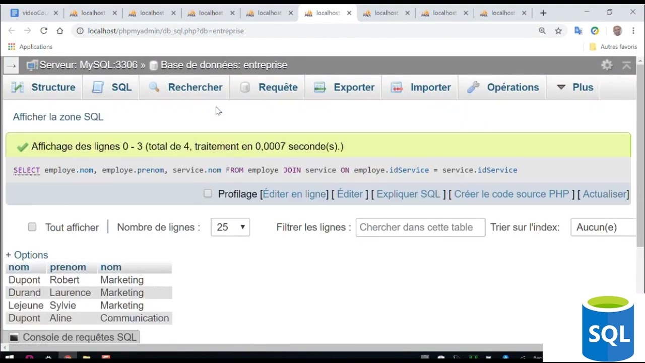645x363 pixels.
Task: Close the videoCou browser tab
Action: point(55,13)
